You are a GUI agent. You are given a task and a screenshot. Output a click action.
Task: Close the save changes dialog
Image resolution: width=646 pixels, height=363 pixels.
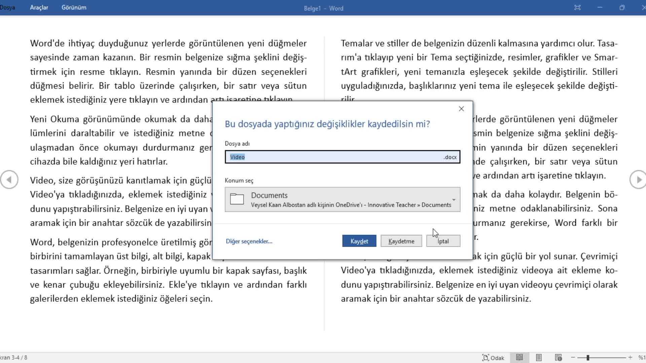[461, 109]
